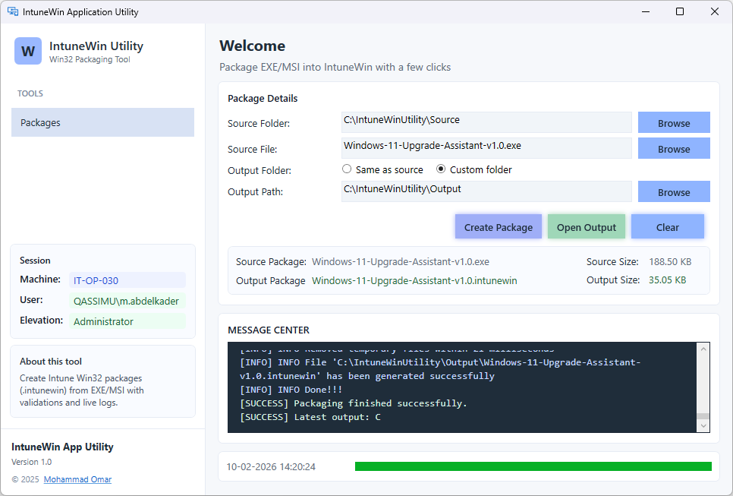Click the 'Packaging finished successfully' log line
This screenshot has height=496, width=733.
click(354, 403)
